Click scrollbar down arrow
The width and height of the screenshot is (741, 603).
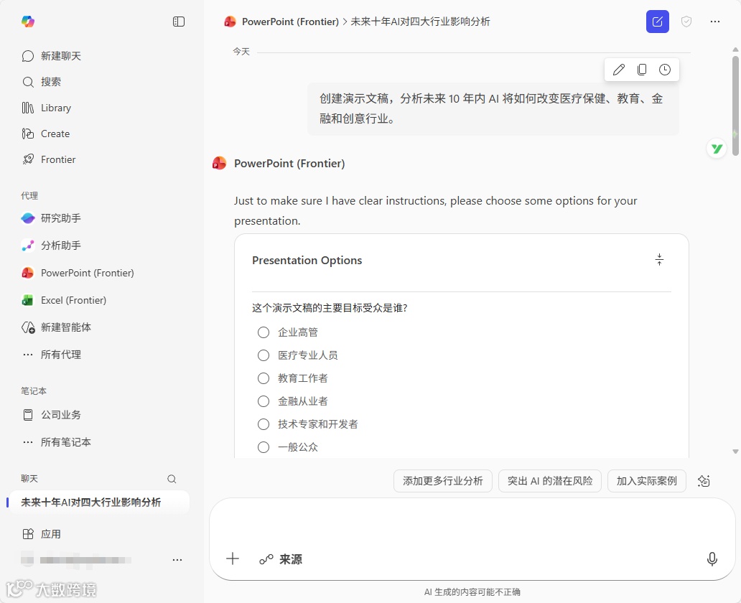[x=735, y=452]
